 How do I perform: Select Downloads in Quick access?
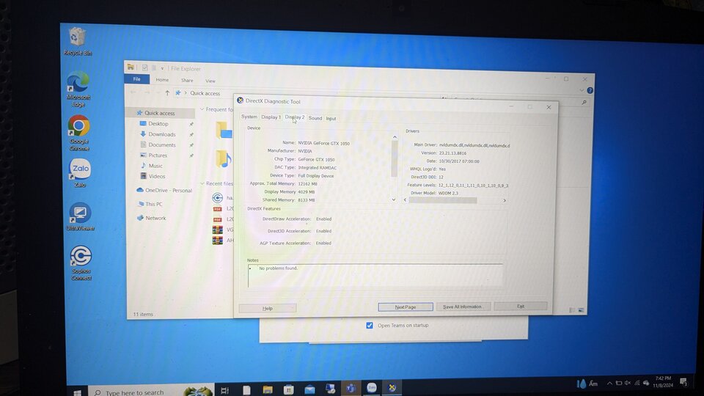coord(161,134)
